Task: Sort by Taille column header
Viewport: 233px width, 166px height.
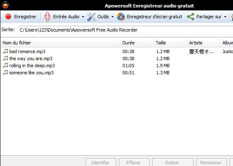Action: [x=170, y=43]
